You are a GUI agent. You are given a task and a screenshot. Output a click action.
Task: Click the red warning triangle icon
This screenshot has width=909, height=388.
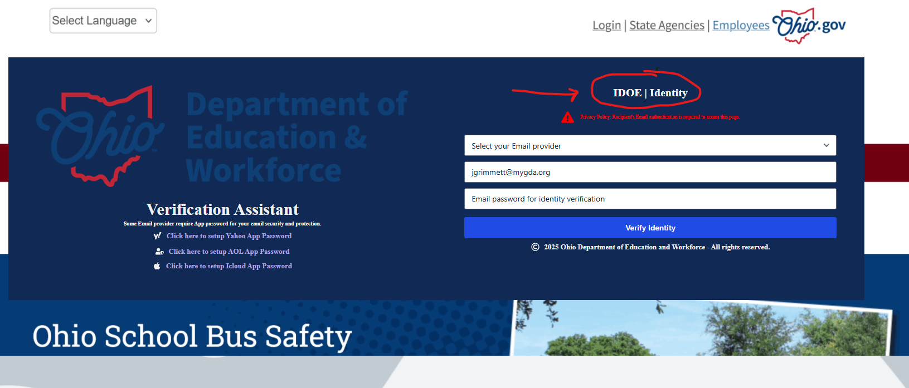coord(567,117)
